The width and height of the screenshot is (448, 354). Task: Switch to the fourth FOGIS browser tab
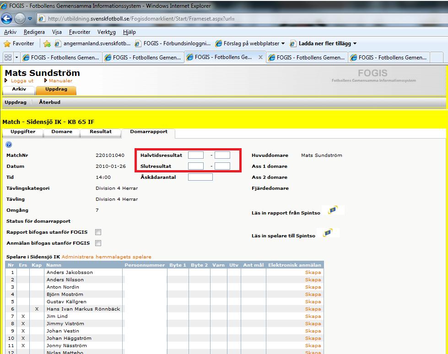(307, 57)
